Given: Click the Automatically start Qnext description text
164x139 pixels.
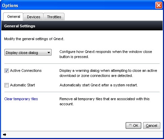Looking at the screenshot, I should [99, 85].
